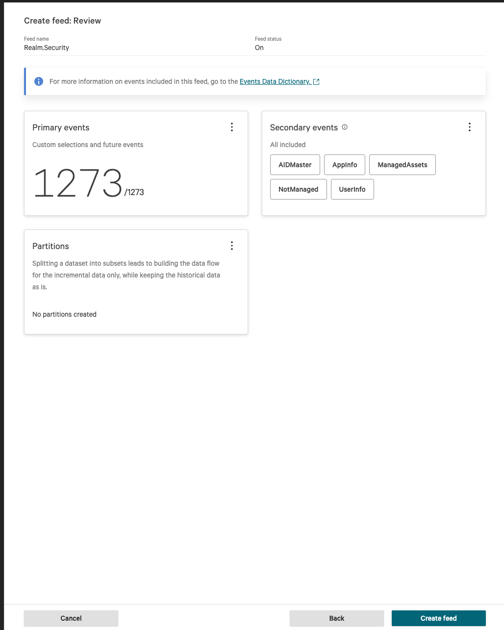Click the blue info icon in the banner
Screen dimensions: 504x630
[x=39, y=81]
